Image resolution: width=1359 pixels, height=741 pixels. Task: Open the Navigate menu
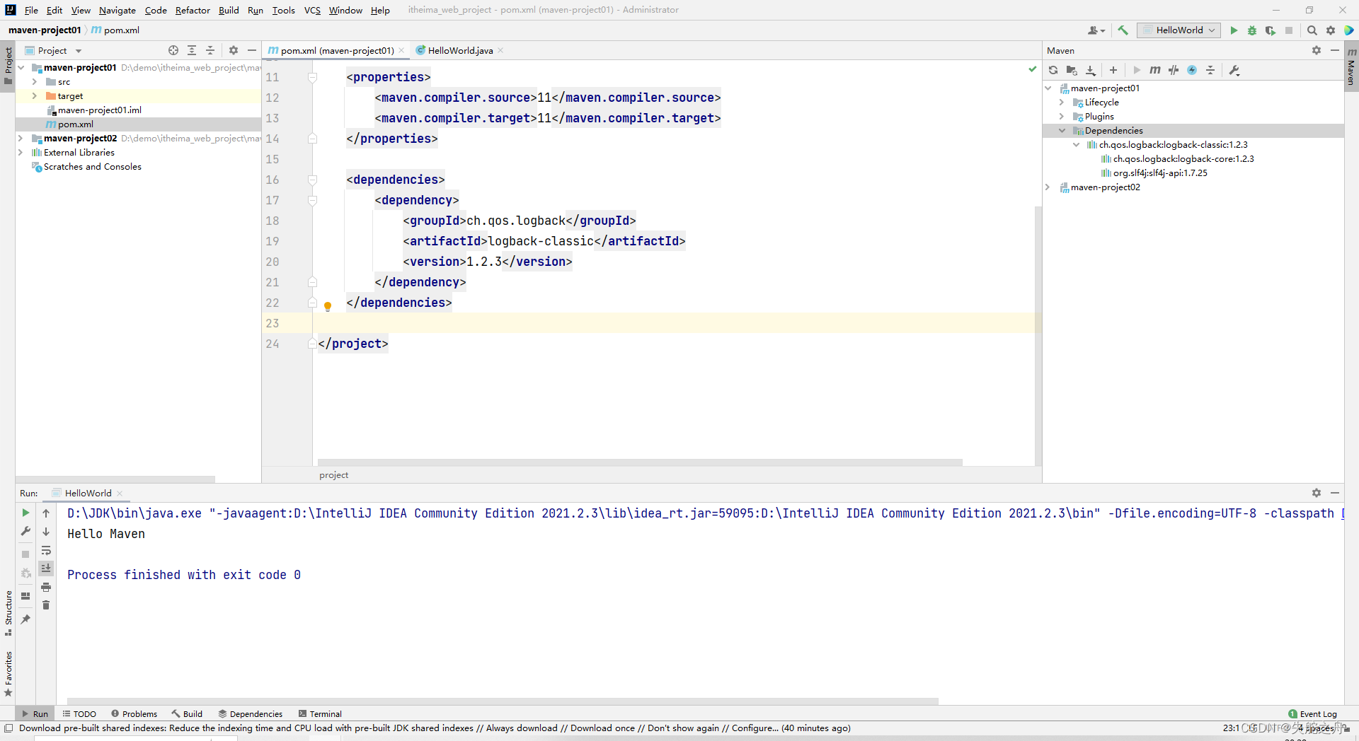[x=117, y=10]
